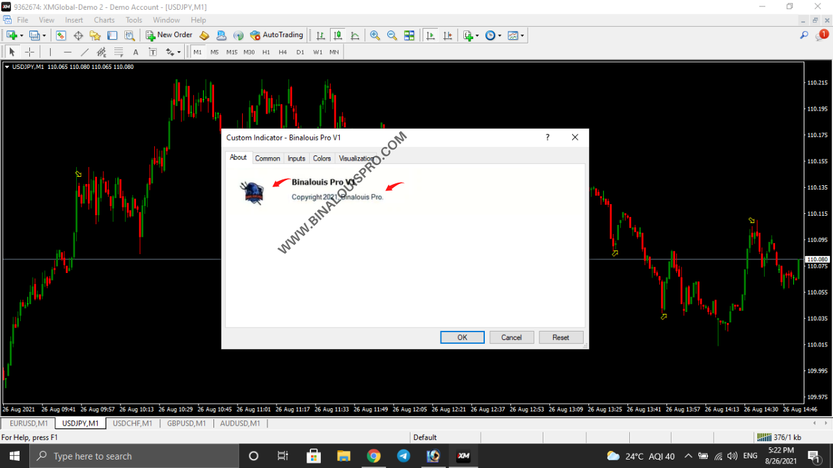Screen dimensions: 833x468
Task: Open the Charts menu
Action: [104, 20]
